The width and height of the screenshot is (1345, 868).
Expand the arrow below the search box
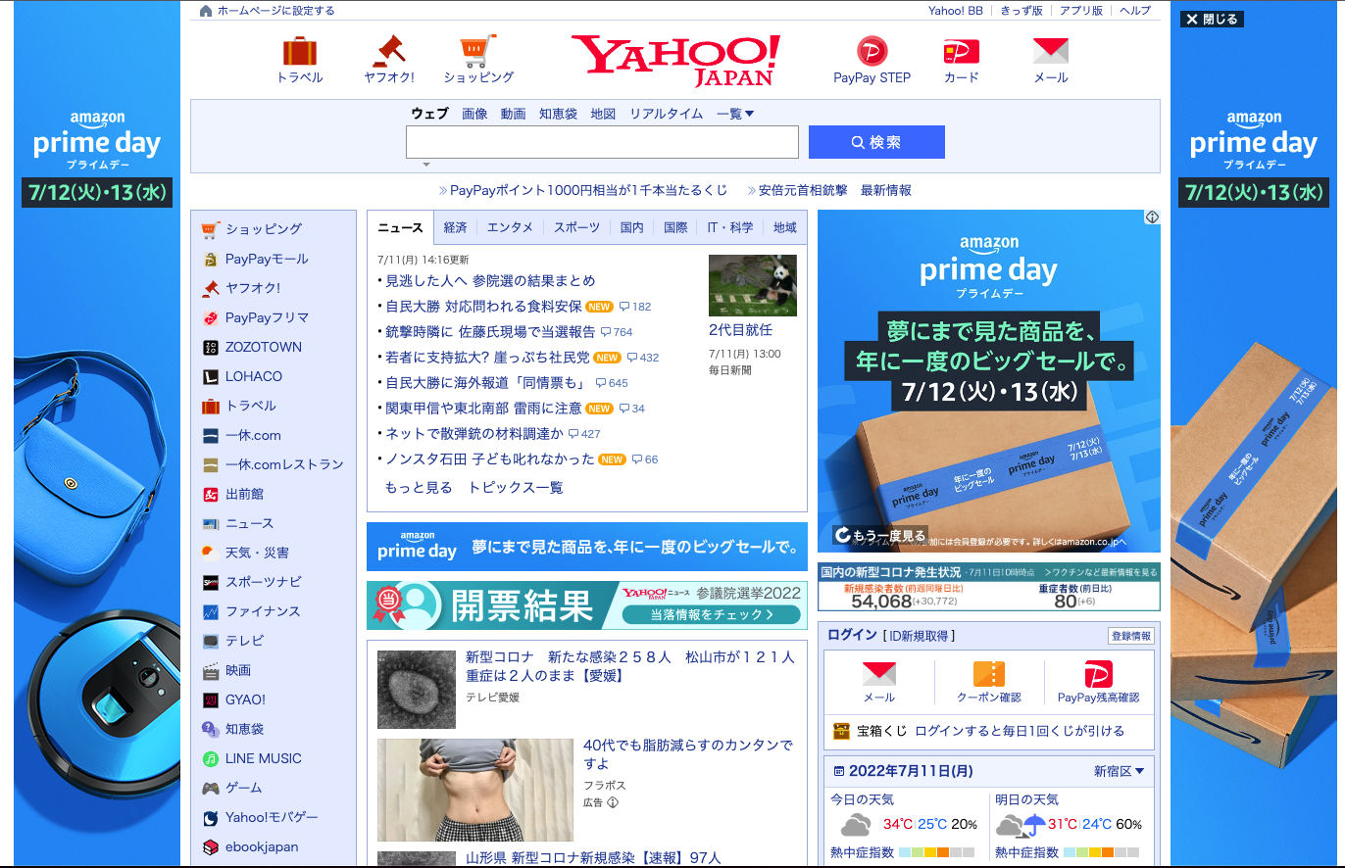click(425, 163)
